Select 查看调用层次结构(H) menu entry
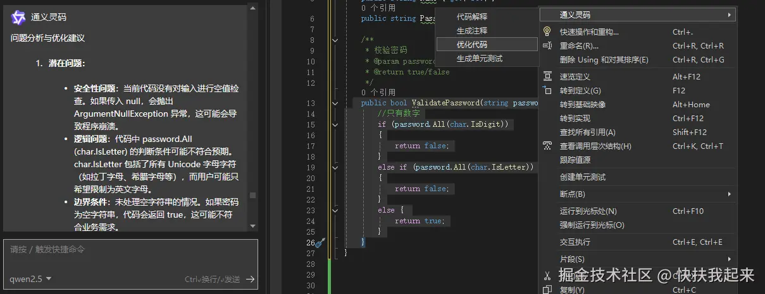Viewport: 765px width, 294px height. pos(638,146)
